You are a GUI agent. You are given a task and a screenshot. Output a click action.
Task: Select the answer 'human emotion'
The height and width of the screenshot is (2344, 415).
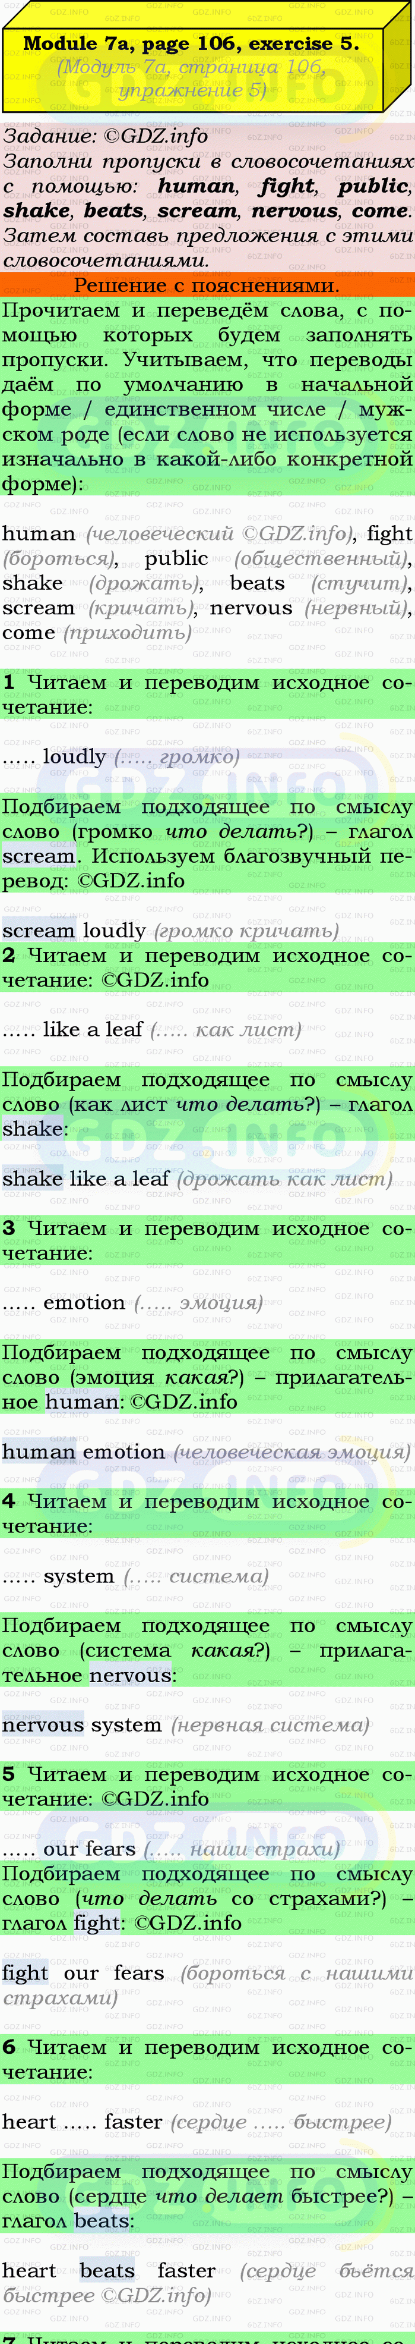point(83,1451)
